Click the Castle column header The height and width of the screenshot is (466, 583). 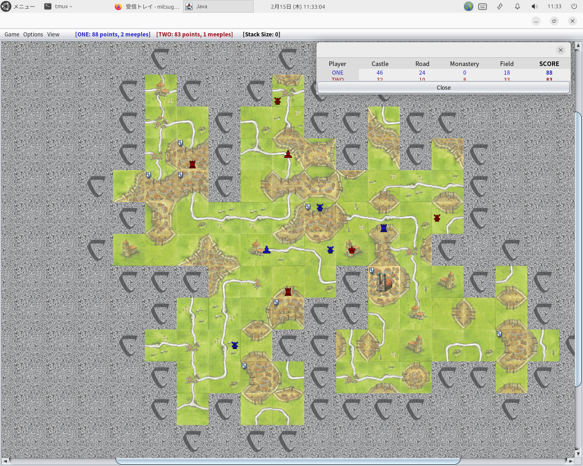tap(380, 64)
